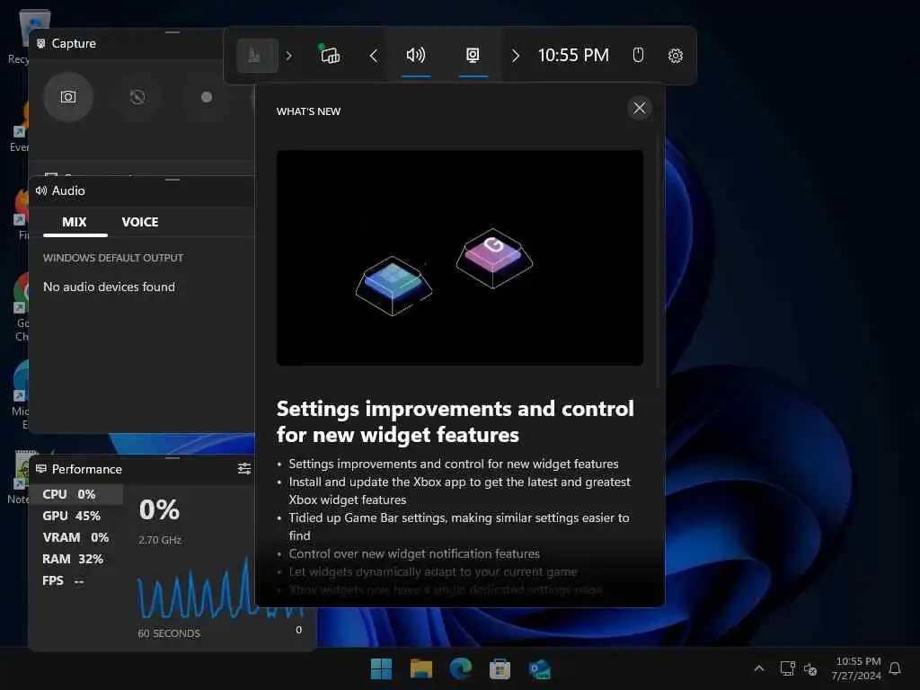Open Performance widget options icon
The image size is (920, 690).
(x=244, y=468)
